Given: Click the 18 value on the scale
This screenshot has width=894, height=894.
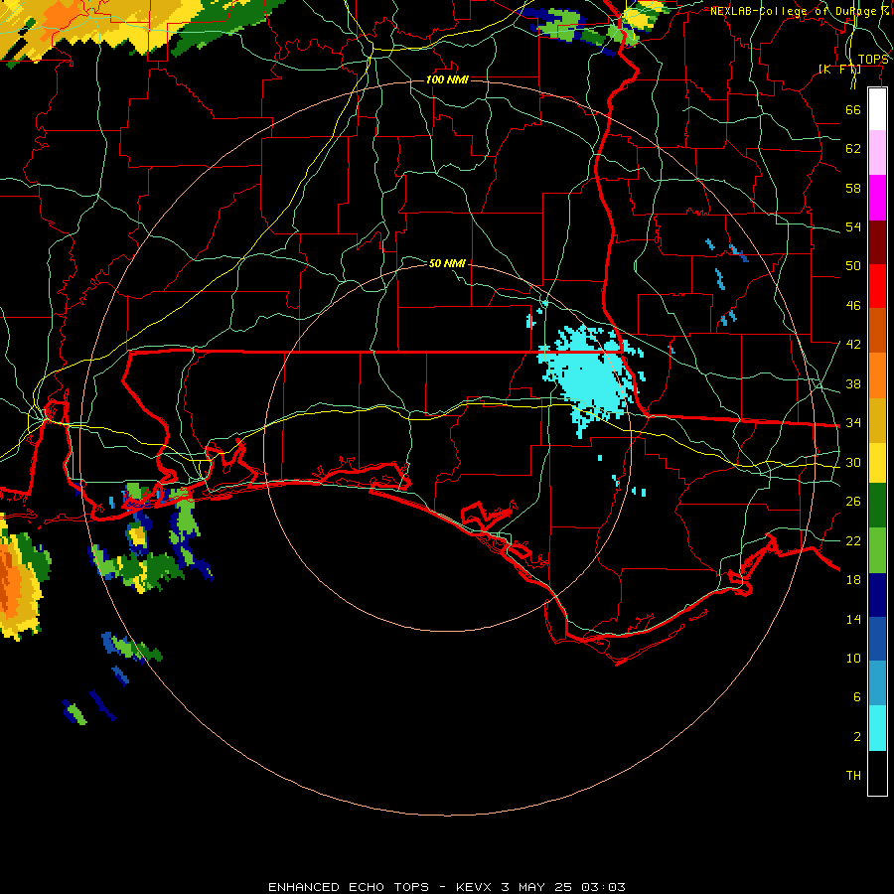Looking at the screenshot, I should point(853,580).
